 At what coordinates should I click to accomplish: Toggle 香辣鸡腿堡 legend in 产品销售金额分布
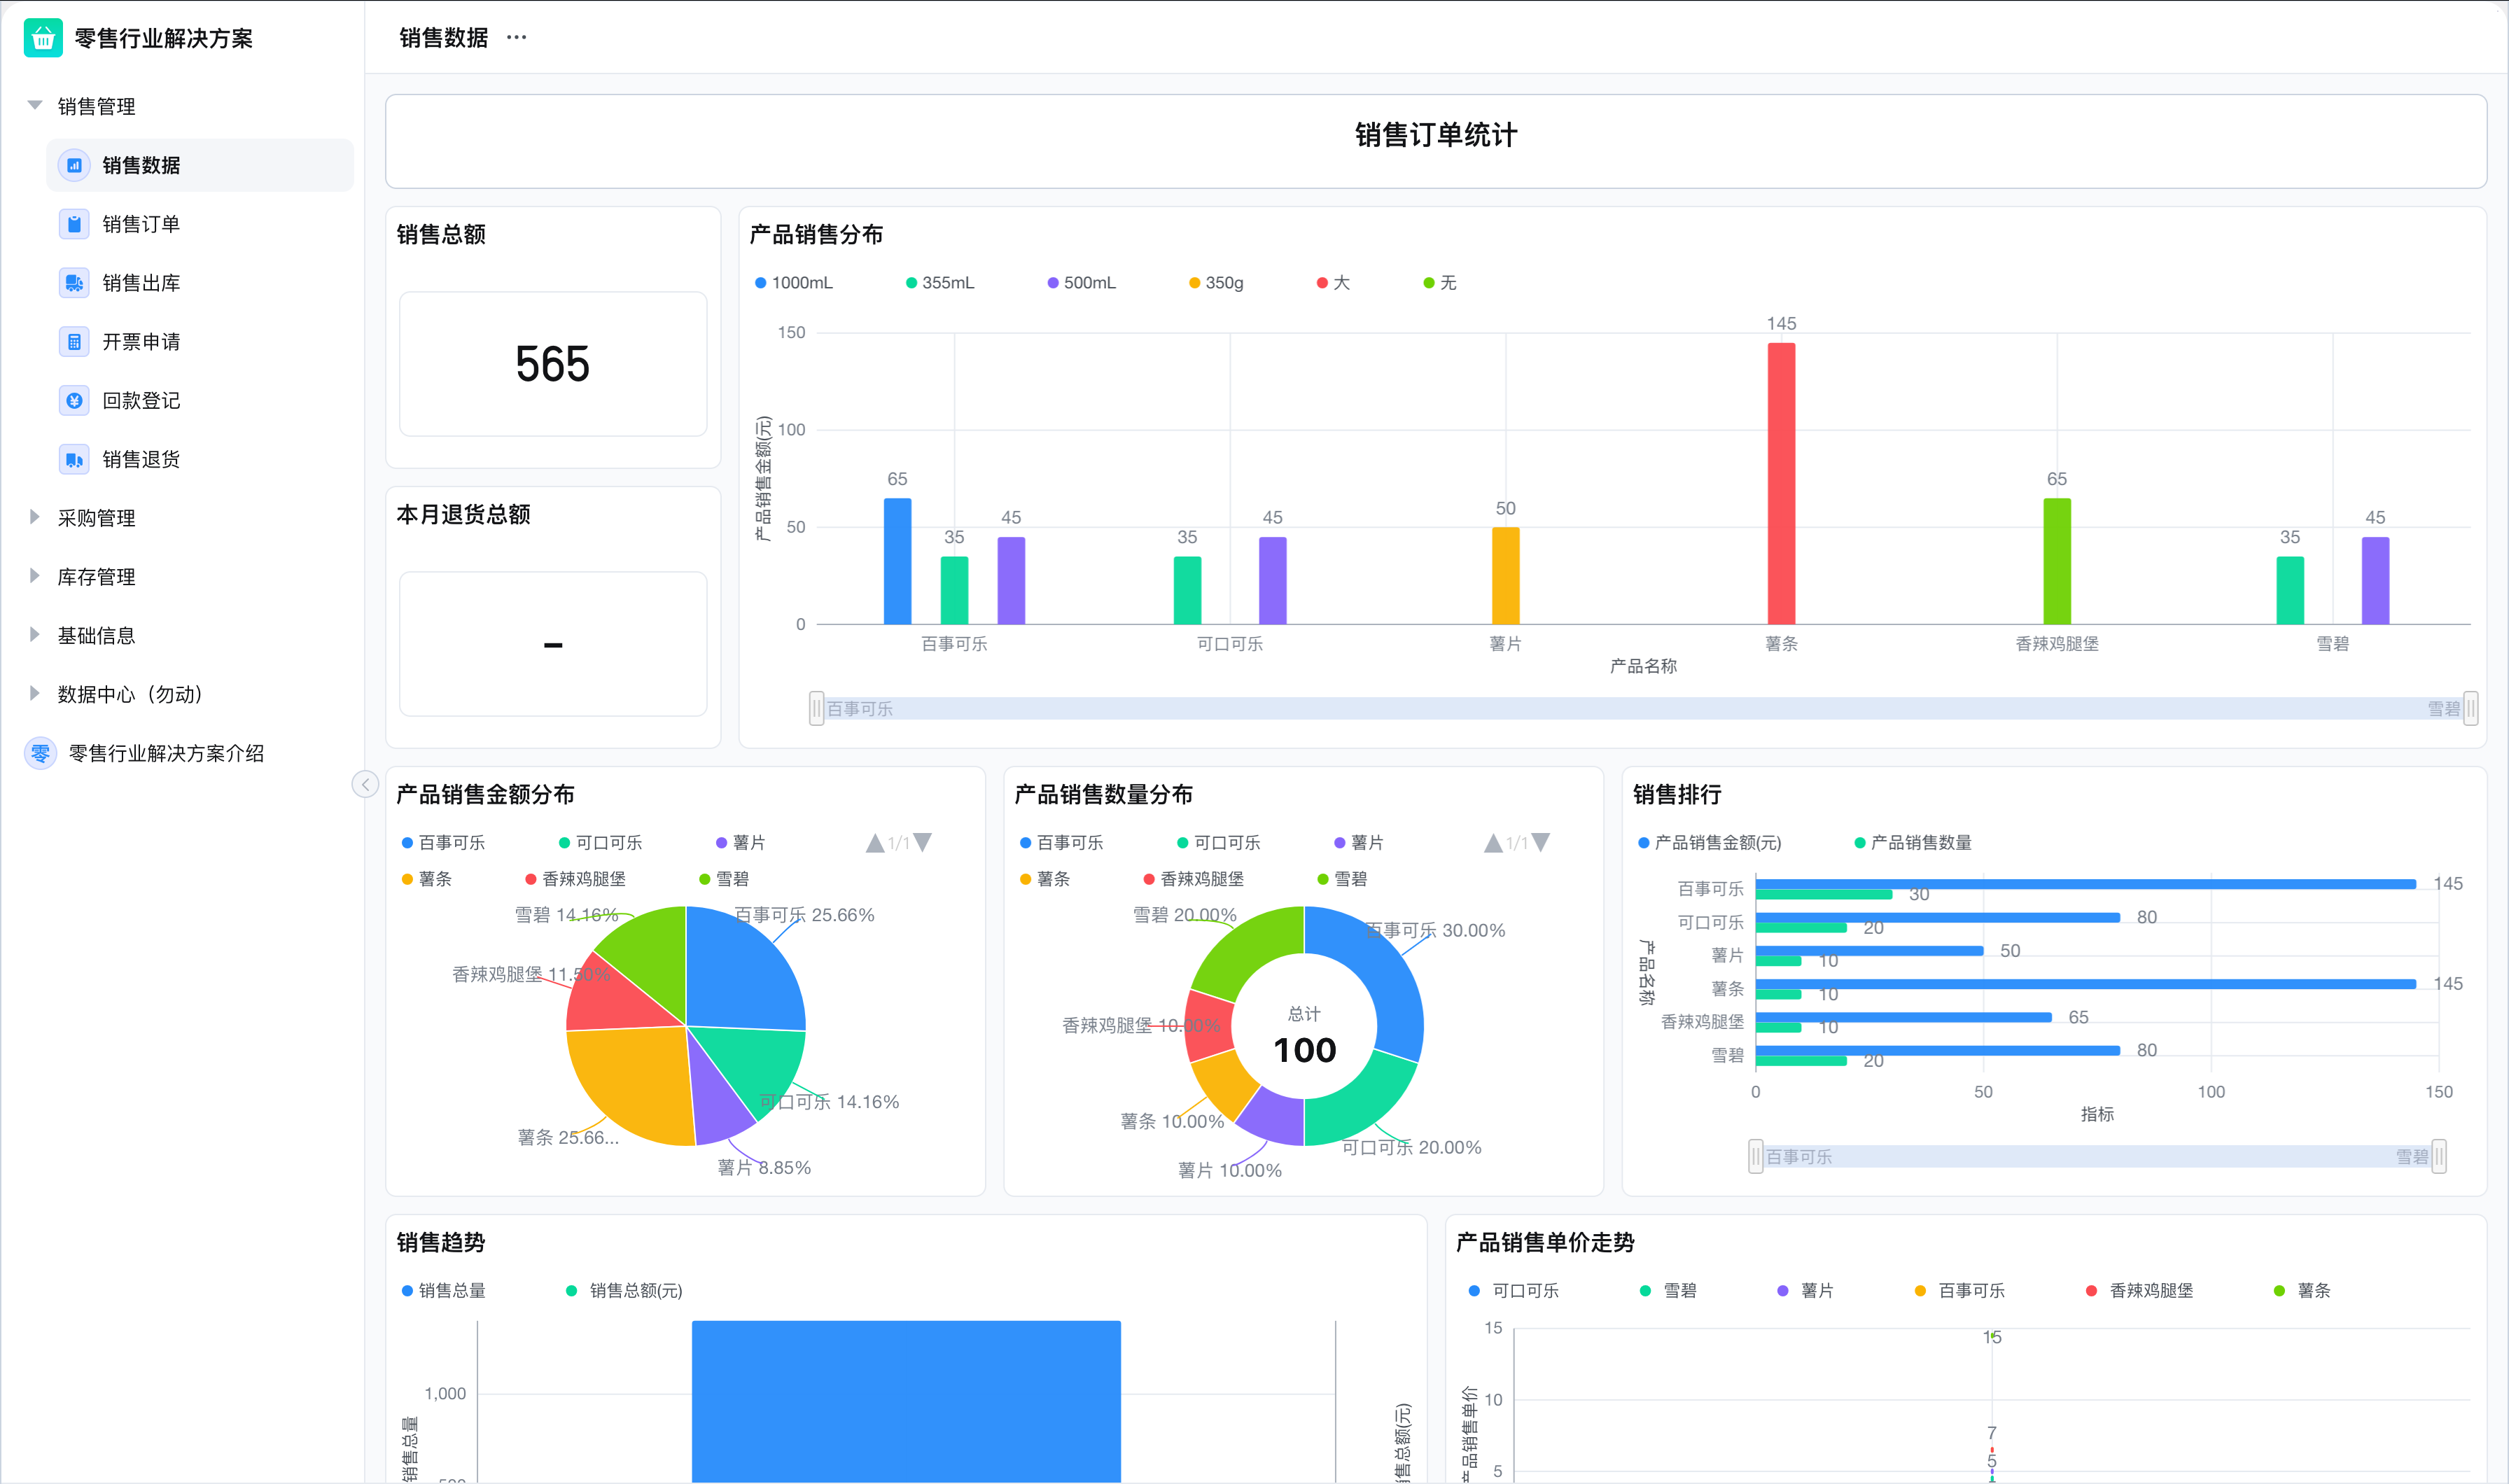click(576, 879)
